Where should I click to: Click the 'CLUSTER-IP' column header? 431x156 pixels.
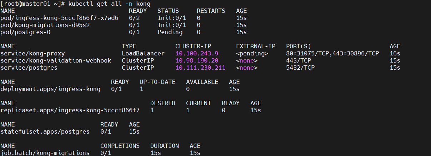(193, 46)
